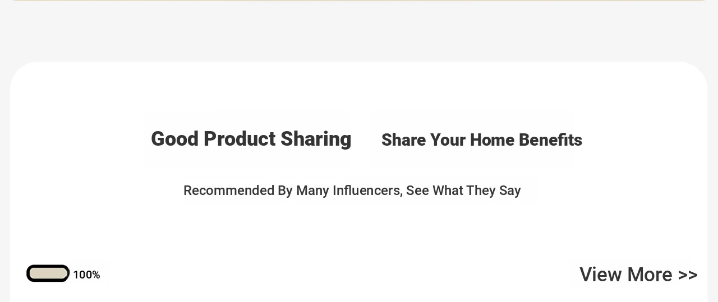Select the Recommended By Many Influencers subtitle
Viewport: 718px width, 302px height.
pos(352,191)
